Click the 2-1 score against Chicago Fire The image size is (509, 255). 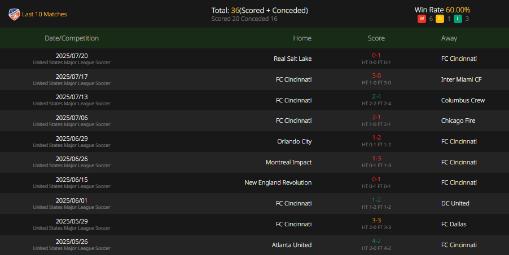pos(376,117)
